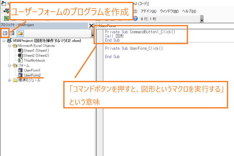Click the 'Private Sub UserForm_Click()' code line
Screen dimensions: 234x156
point(134,48)
